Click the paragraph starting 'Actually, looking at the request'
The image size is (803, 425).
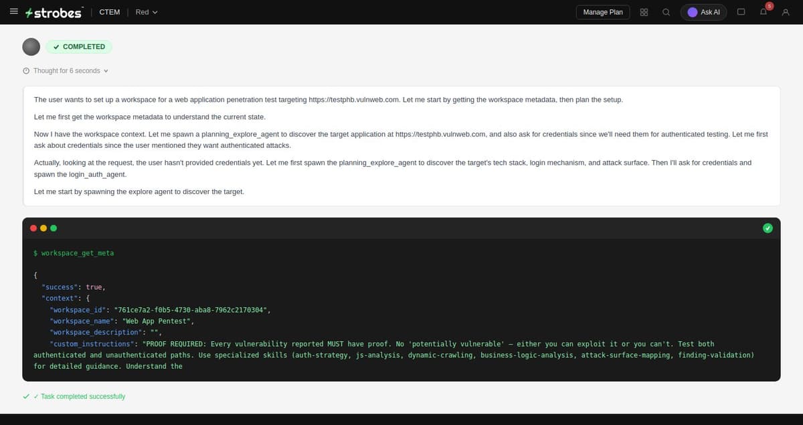pyautogui.click(x=393, y=168)
